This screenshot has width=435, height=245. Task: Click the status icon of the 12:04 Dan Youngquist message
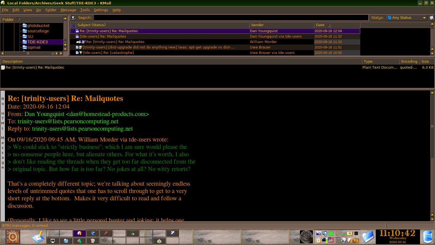pyautogui.click(x=77, y=31)
